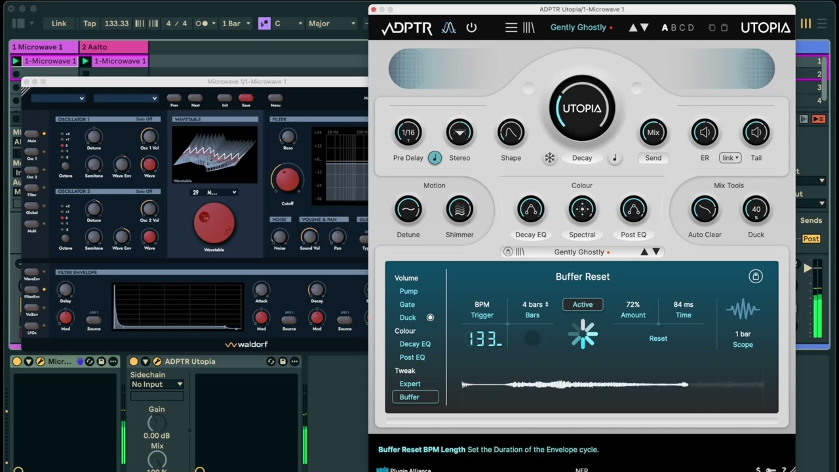Click Ableton Tap tempo button
839x472 pixels.
click(x=90, y=24)
